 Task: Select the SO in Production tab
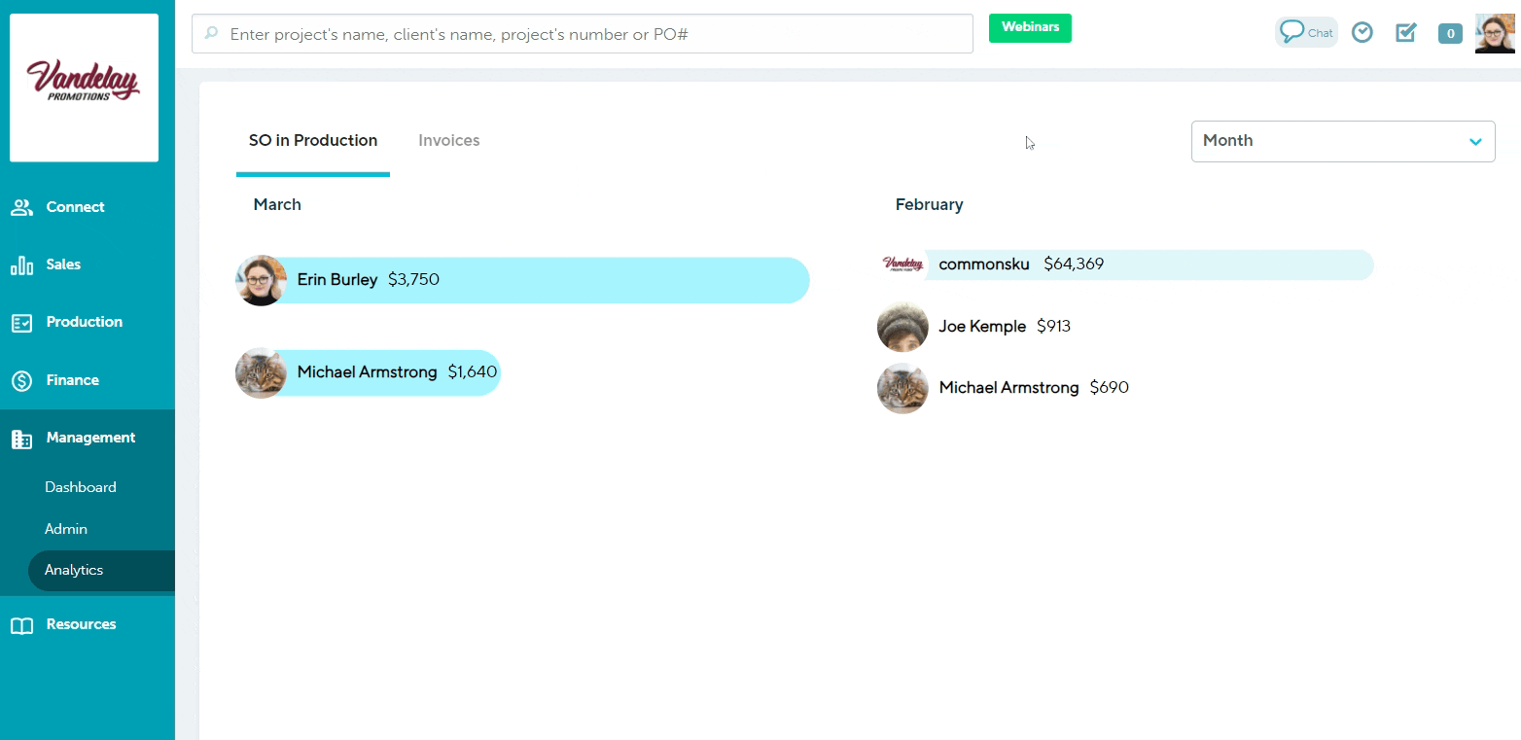(x=312, y=141)
